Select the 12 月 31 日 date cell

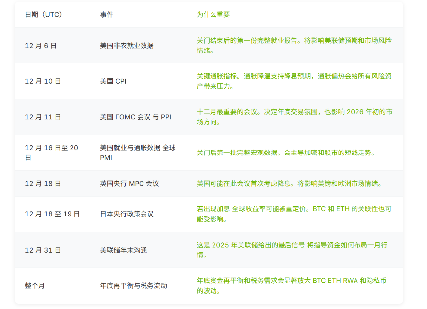point(43,250)
